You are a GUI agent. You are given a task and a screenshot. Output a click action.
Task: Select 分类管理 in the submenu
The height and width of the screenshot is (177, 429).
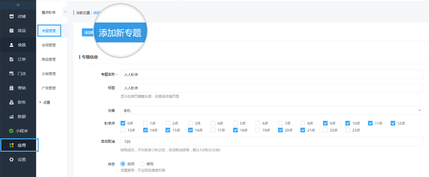click(49, 74)
